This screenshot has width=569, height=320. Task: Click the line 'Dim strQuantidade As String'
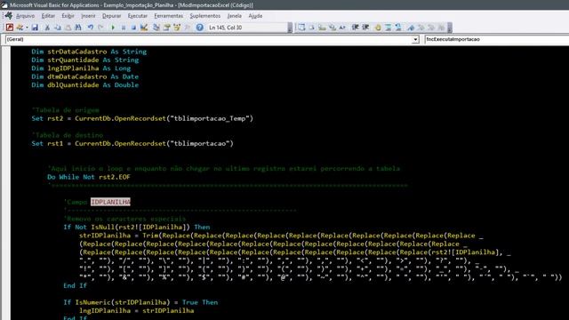coord(85,60)
